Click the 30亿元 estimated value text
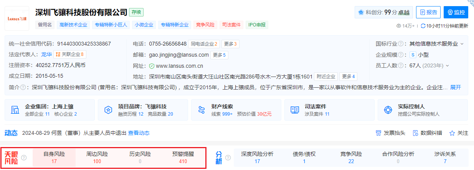Viewport: 474px width, 170px height. [264, 114]
